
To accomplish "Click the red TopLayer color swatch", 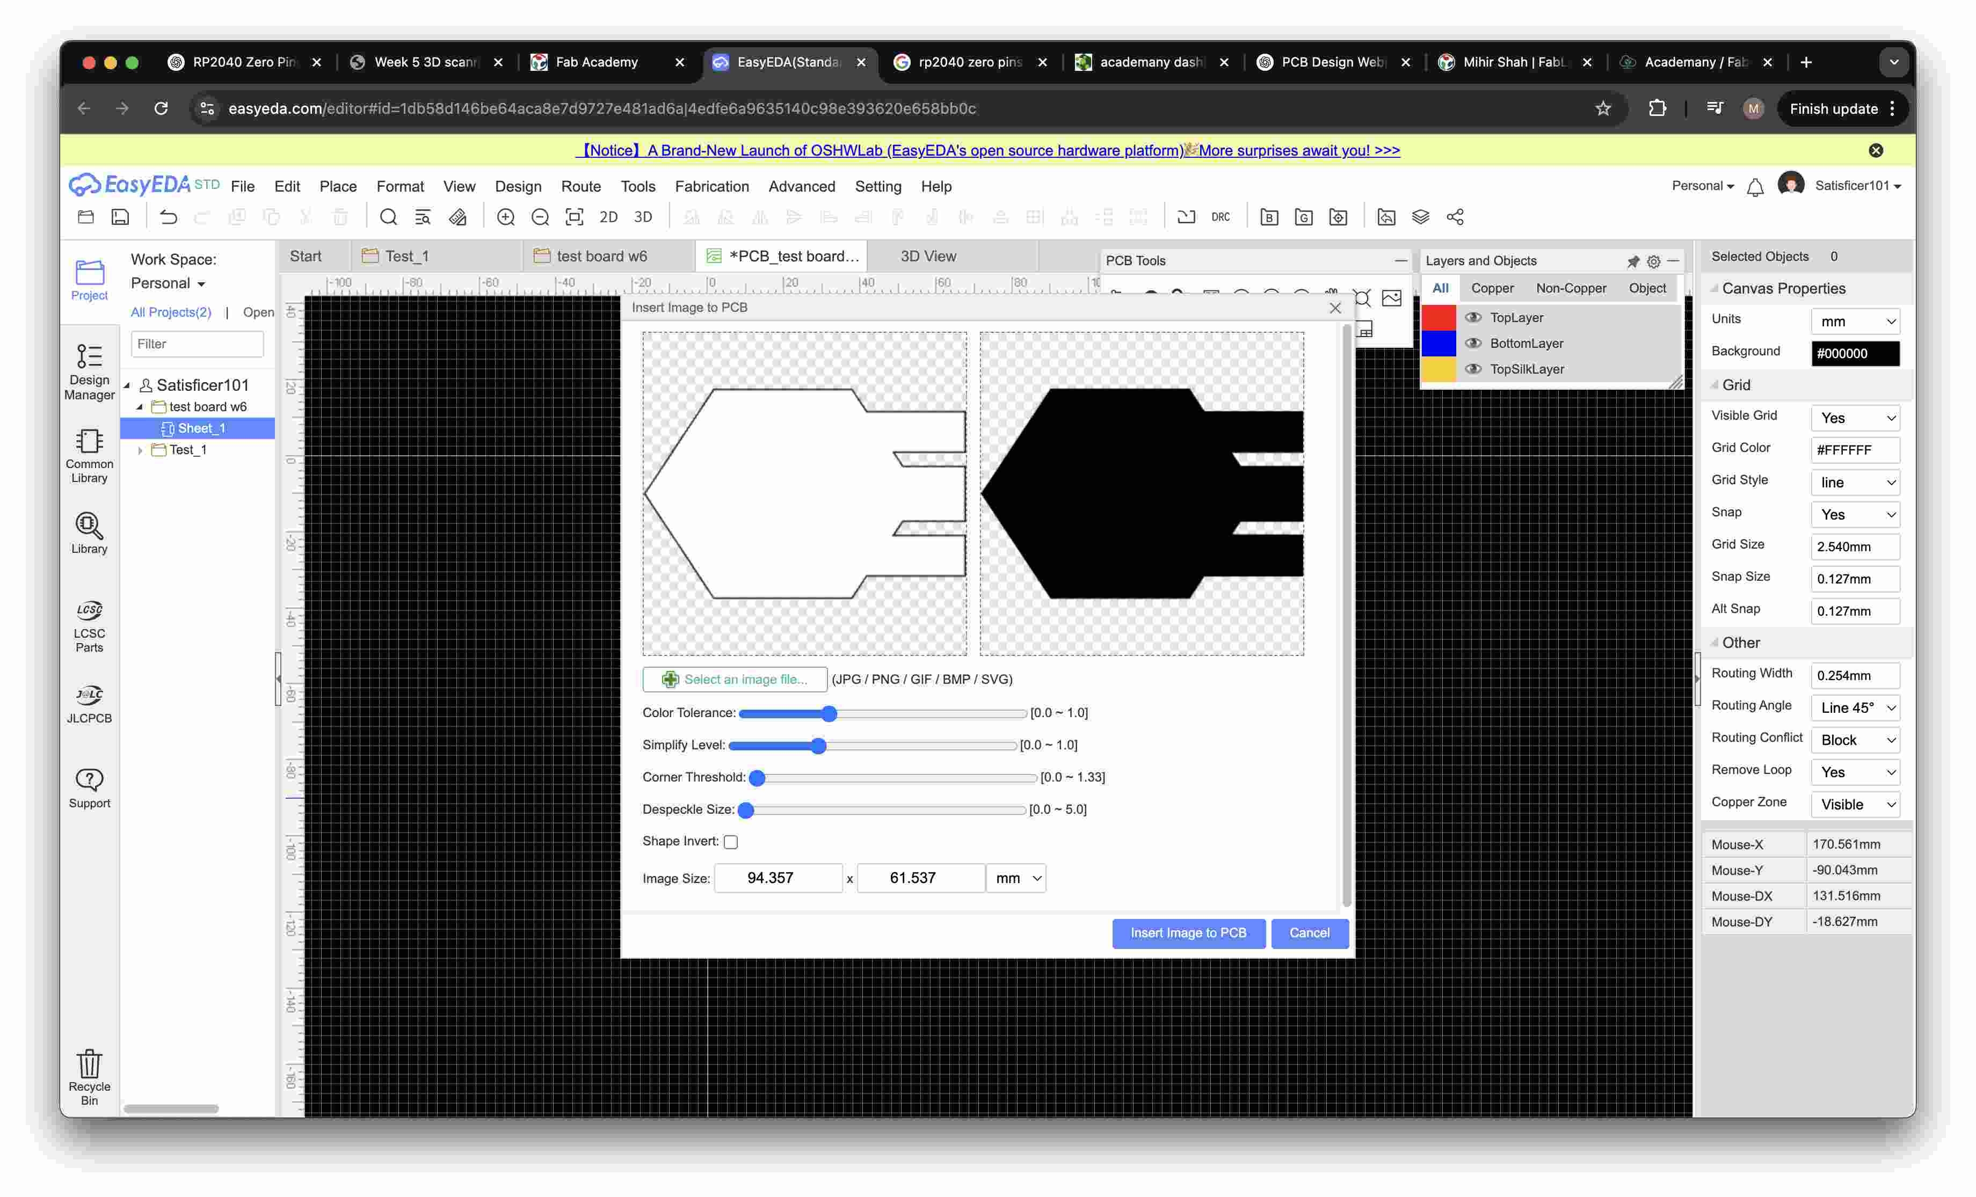I will [1439, 317].
